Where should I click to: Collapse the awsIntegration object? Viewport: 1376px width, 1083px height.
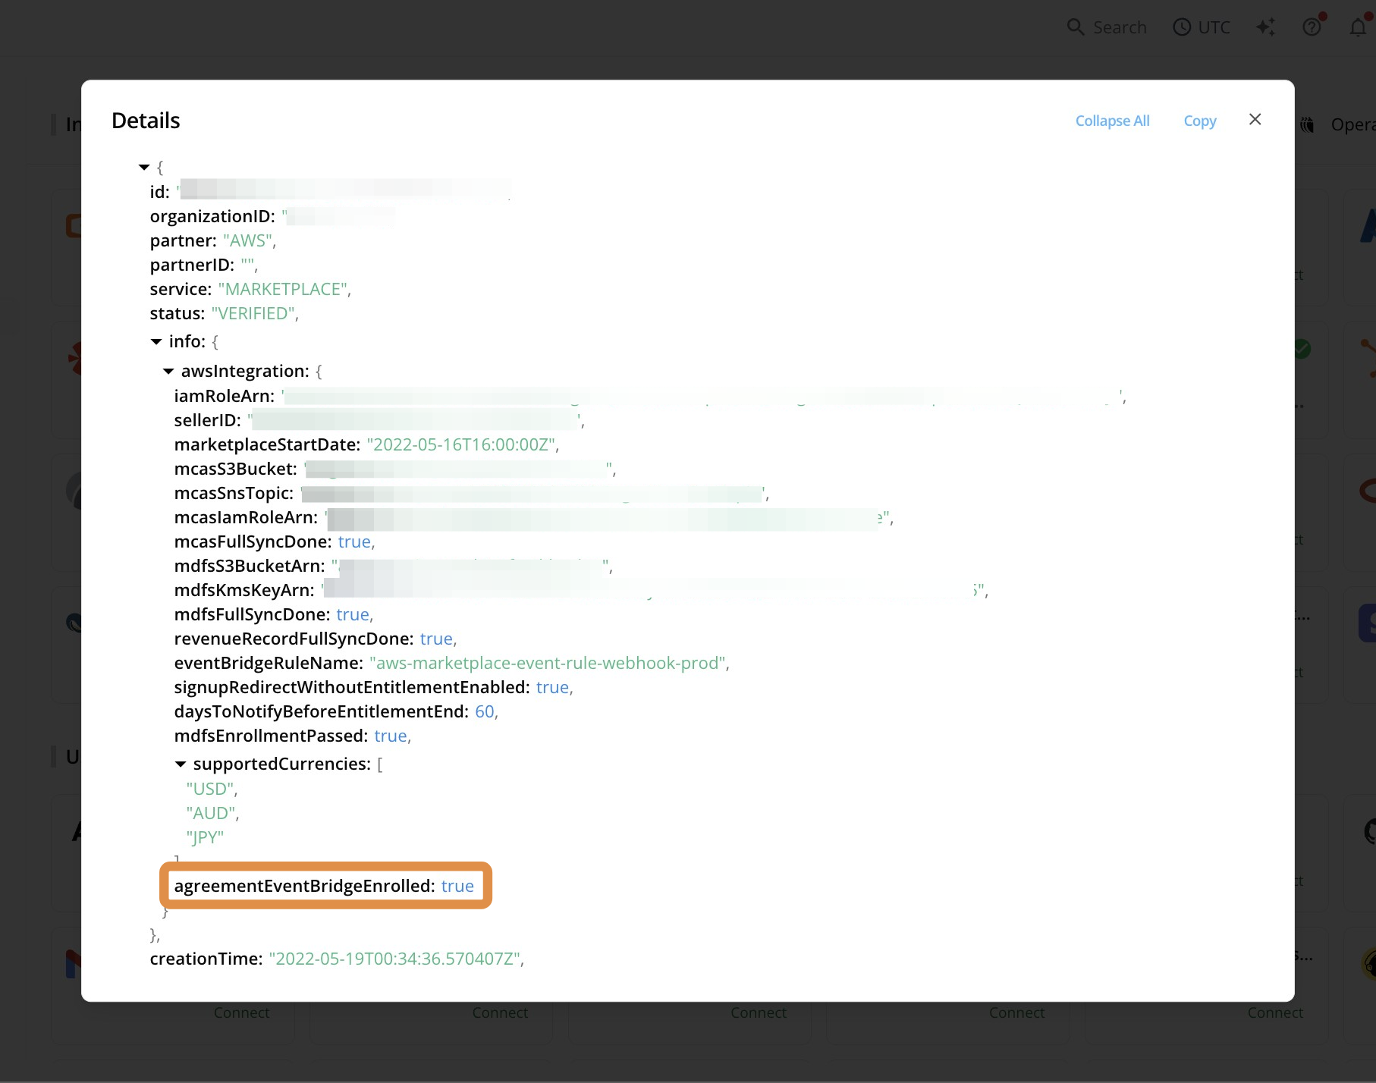[x=168, y=372]
